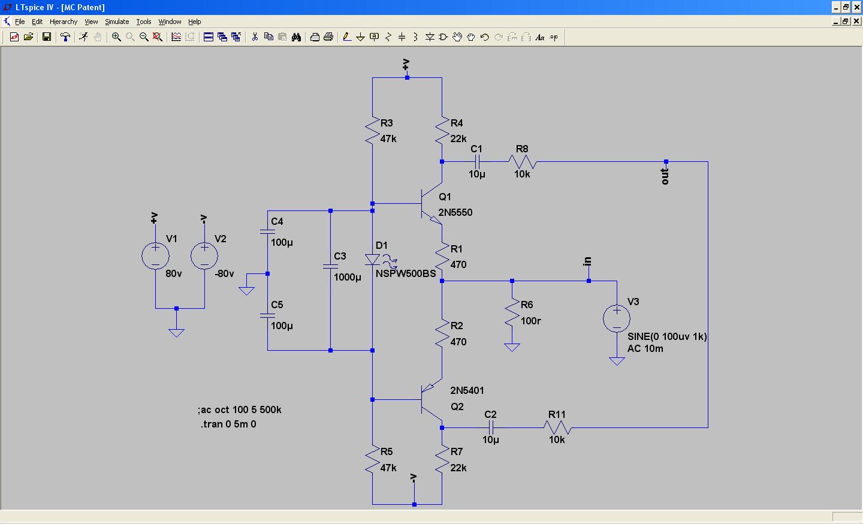Click the V2 -80v voltage value
The width and height of the screenshot is (863, 524).
[x=224, y=273]
